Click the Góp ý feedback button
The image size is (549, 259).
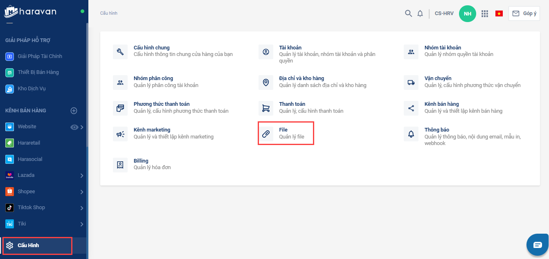(x=524, y=13)
